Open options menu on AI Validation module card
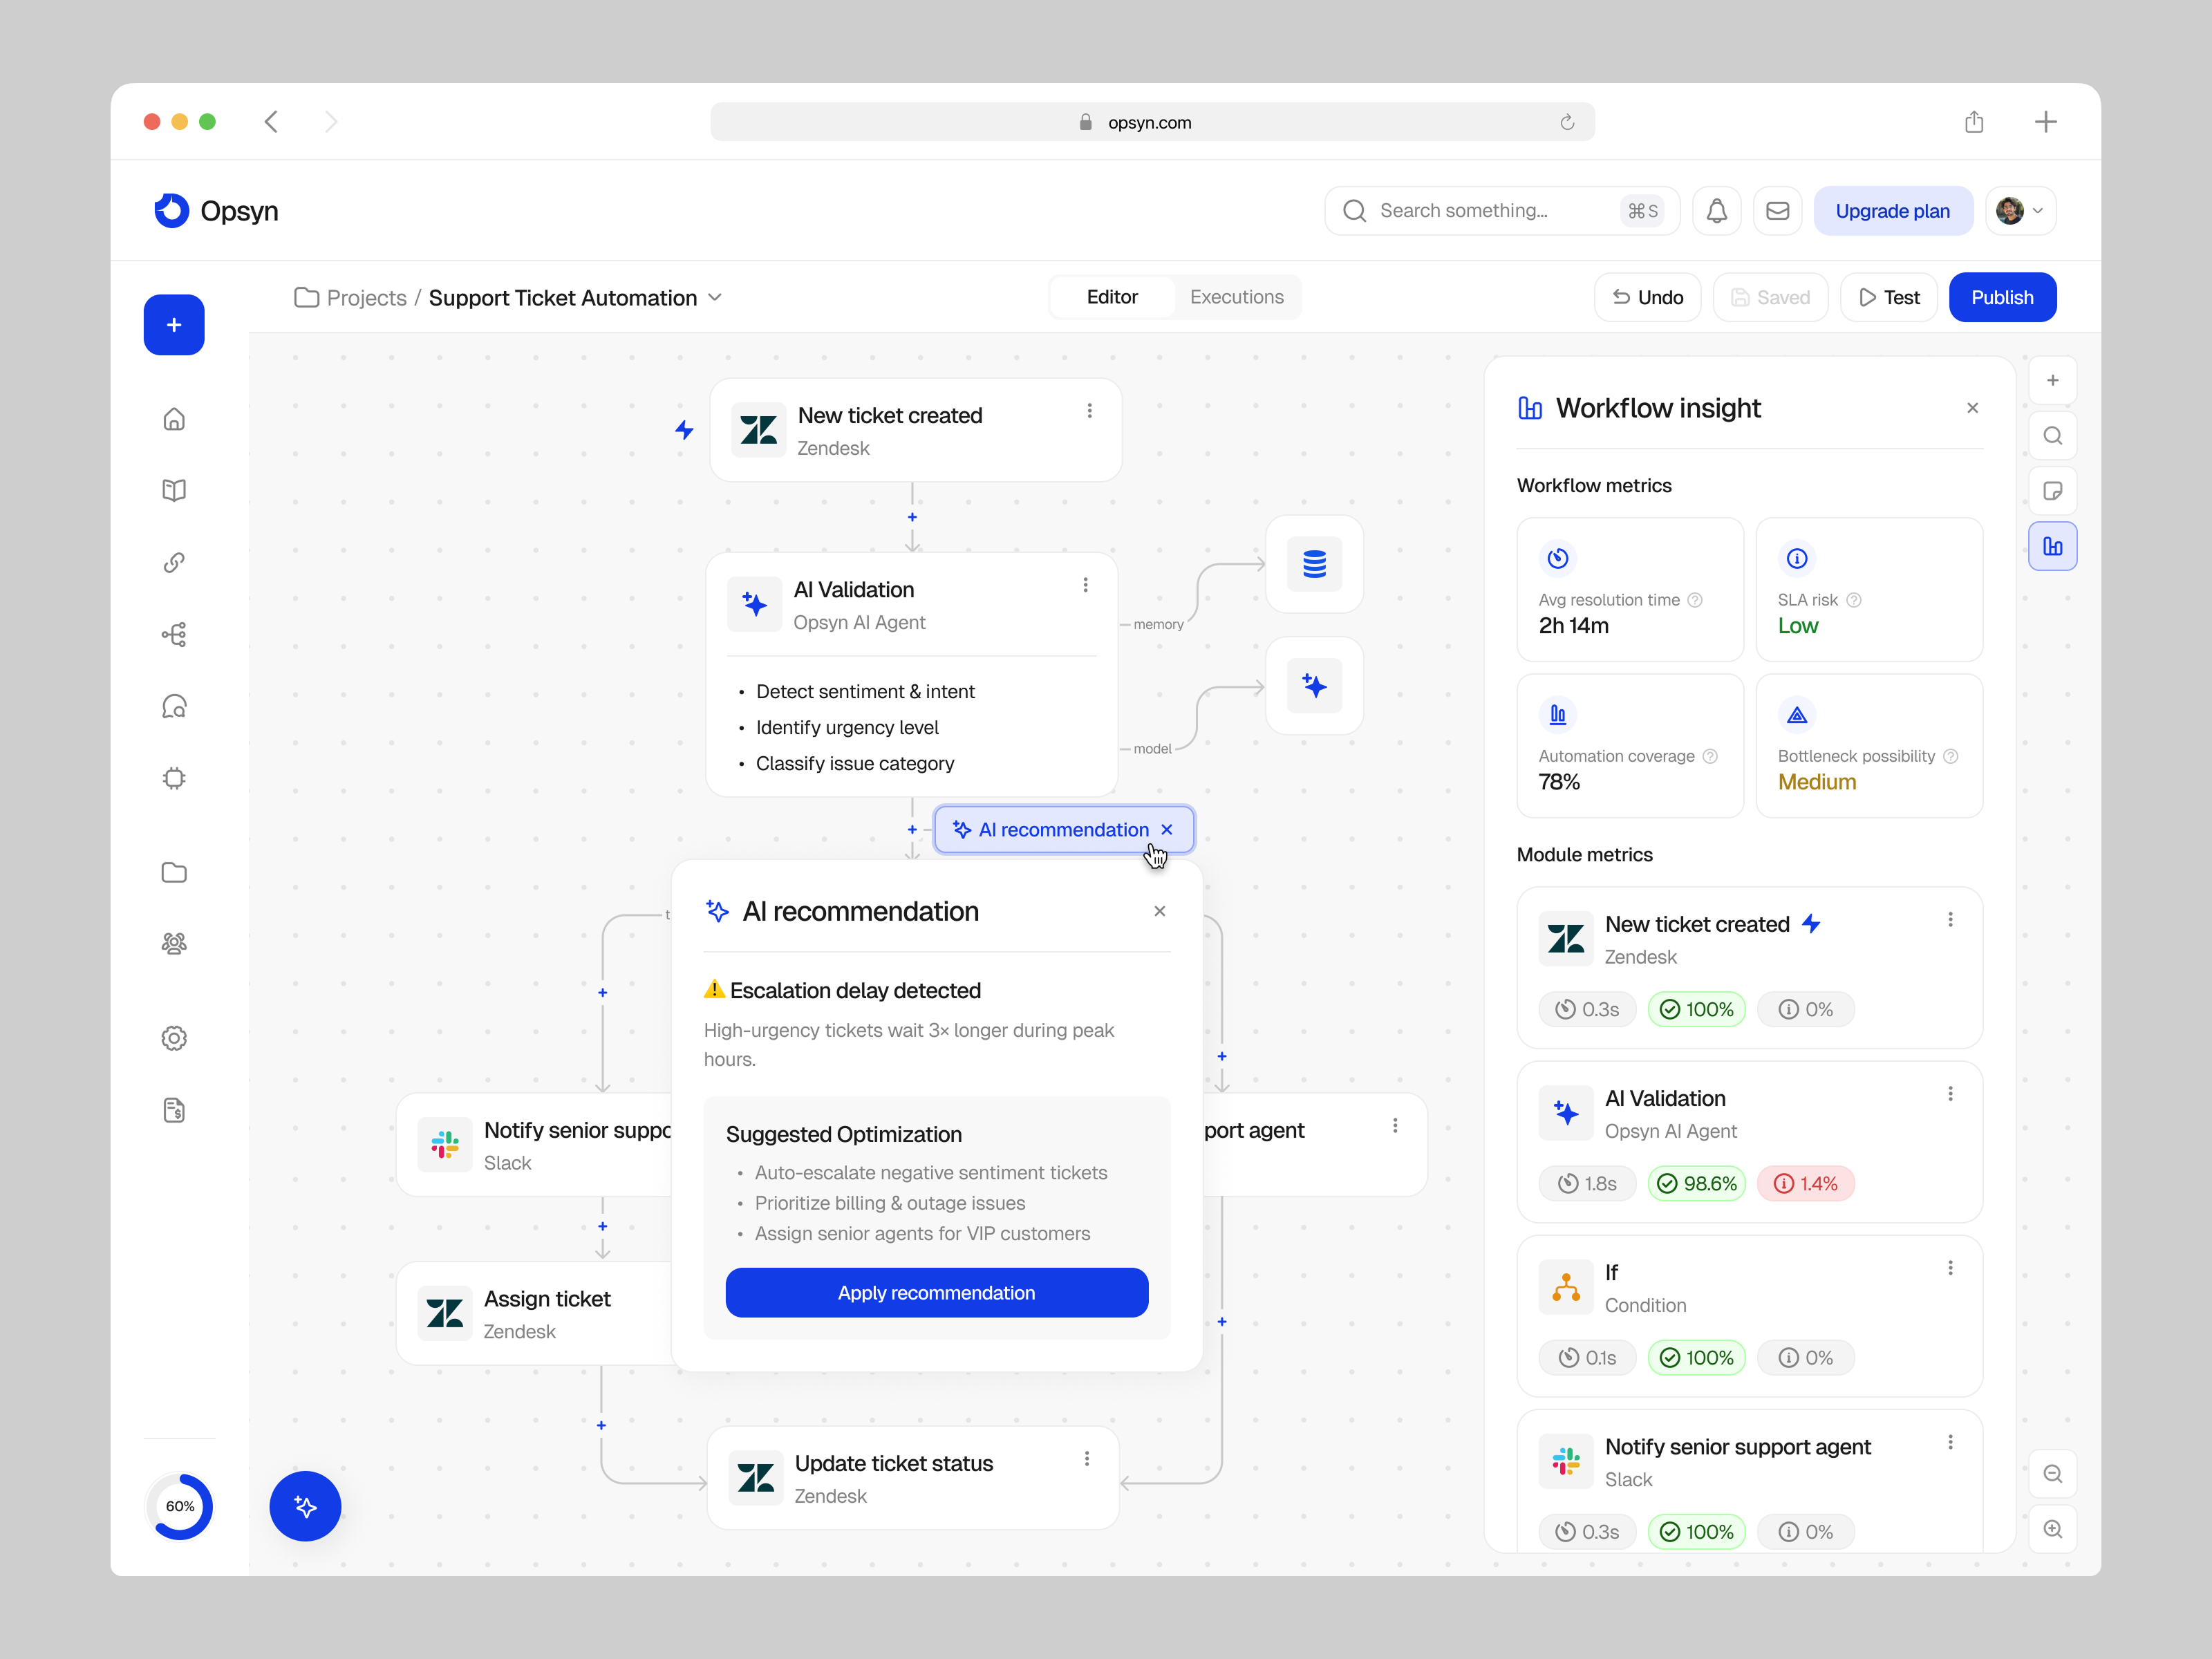 [1951, 1094]
